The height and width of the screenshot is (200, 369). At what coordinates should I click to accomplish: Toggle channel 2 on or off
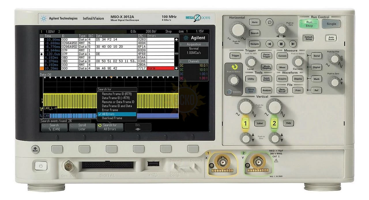(274, 124)
